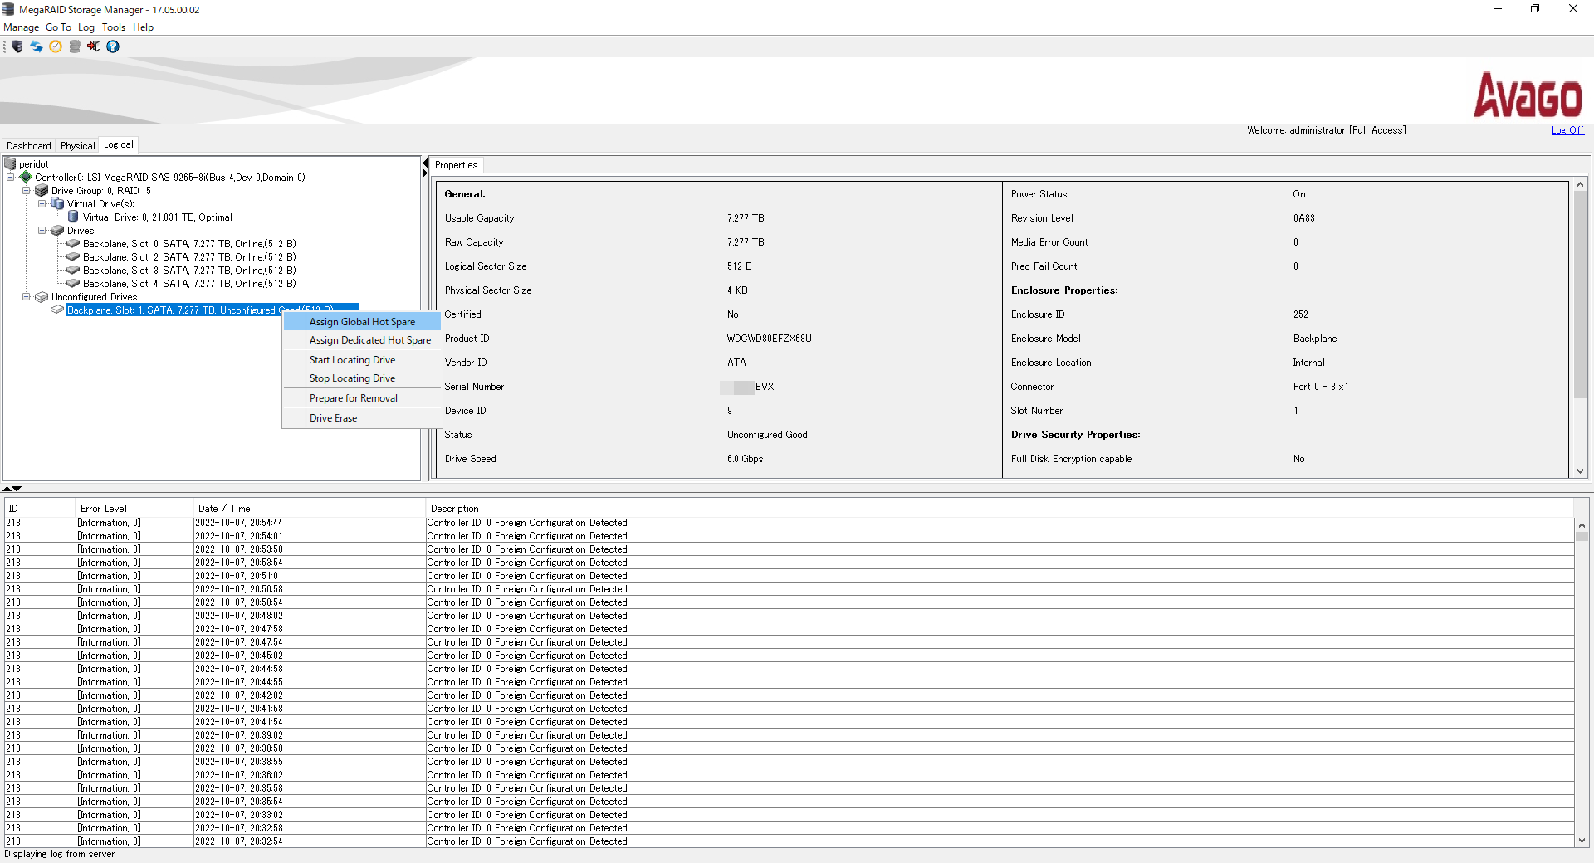Open the Help menu

coord(143,27)
